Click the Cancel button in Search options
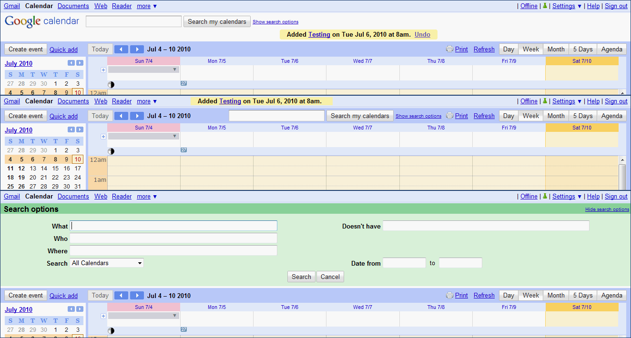The height and width of the screenshot is (338, 631). [x=330, y=277]
